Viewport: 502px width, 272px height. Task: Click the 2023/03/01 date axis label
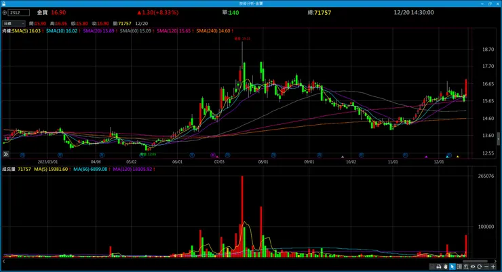[x=47, y=162]
